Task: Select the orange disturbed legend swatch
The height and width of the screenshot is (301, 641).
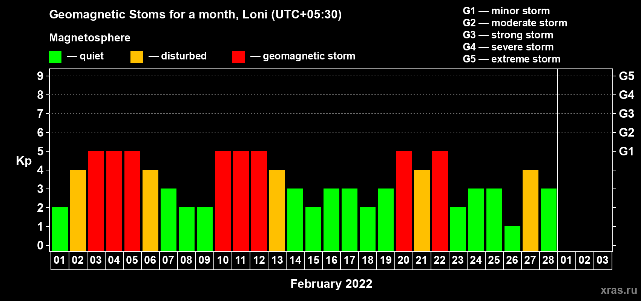Action: (136, 57)
